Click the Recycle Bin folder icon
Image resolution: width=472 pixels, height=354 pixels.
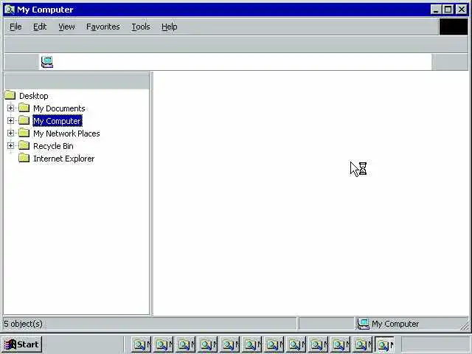[x=24, y=145]
